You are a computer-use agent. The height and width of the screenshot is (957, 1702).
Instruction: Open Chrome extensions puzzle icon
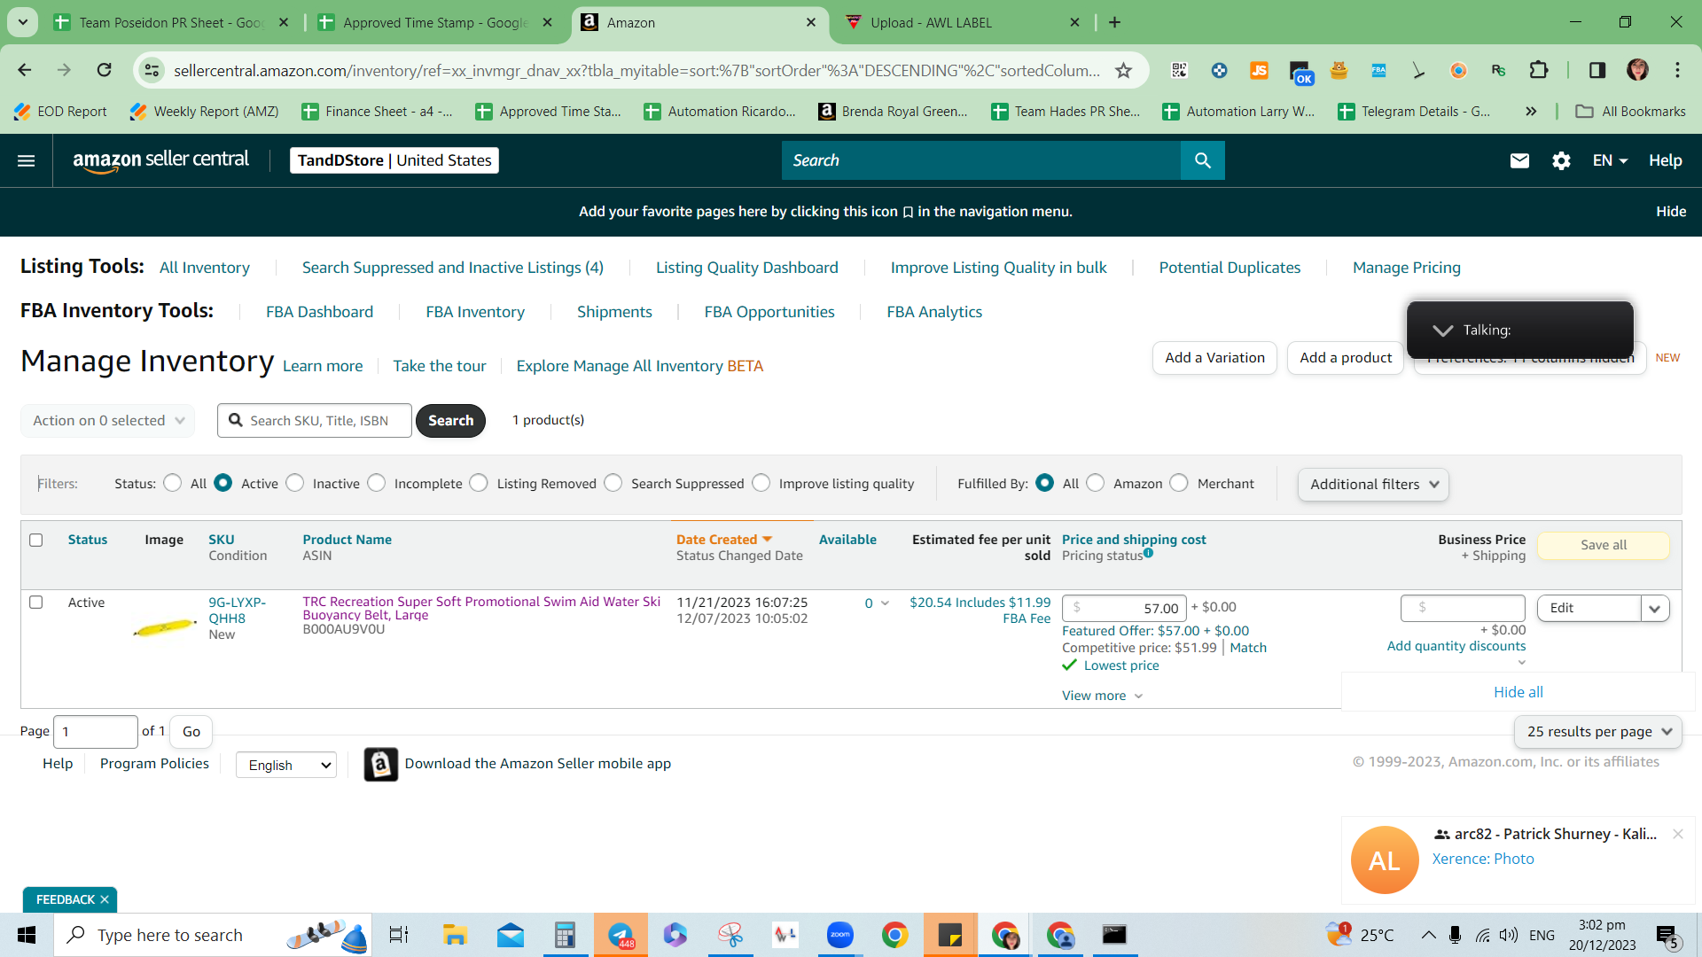click(1539, 70)
